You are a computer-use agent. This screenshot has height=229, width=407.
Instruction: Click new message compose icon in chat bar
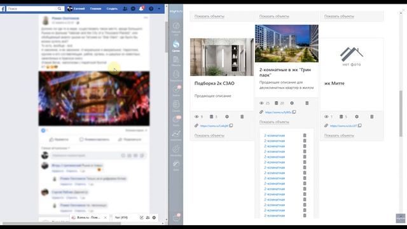click(x=141, y=218)
